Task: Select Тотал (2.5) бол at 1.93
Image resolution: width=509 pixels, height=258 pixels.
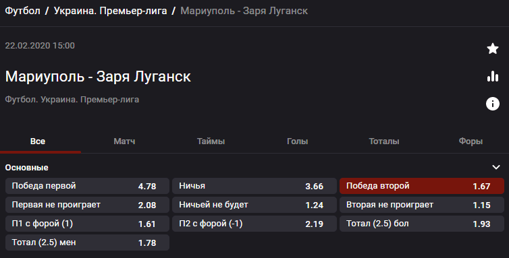Action: [422, 224]
